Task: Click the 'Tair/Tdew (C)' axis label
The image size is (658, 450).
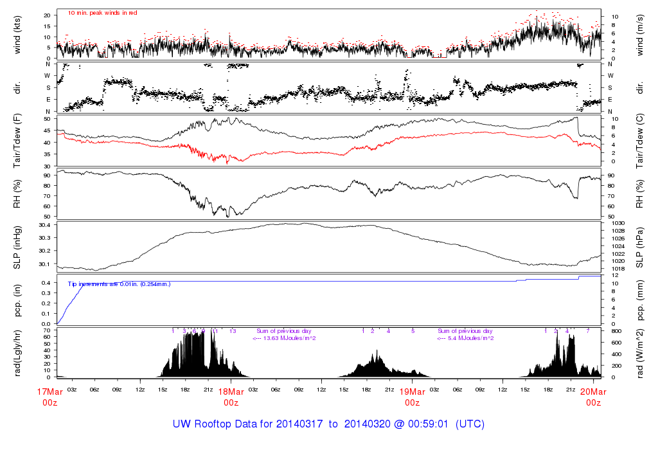Action: 639,141
